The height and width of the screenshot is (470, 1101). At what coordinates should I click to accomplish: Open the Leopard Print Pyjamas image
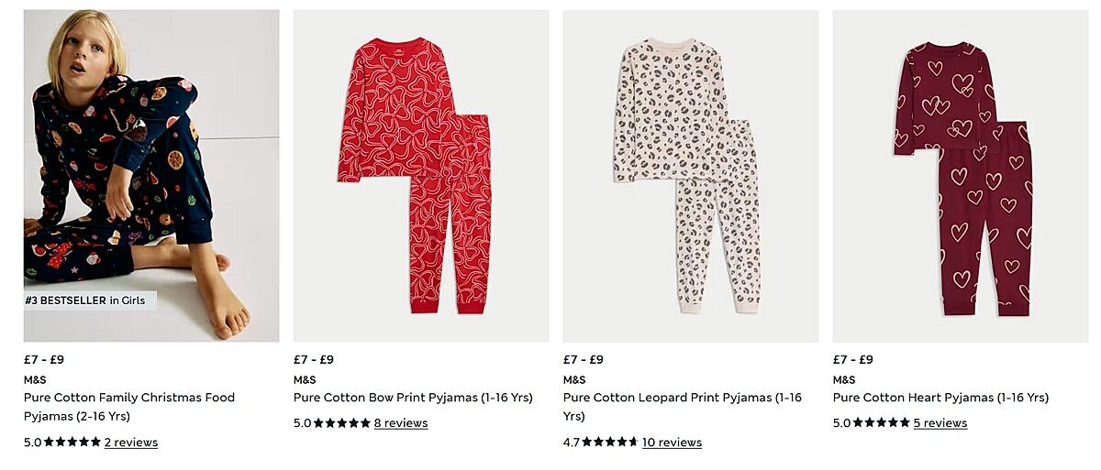point(691,176)
